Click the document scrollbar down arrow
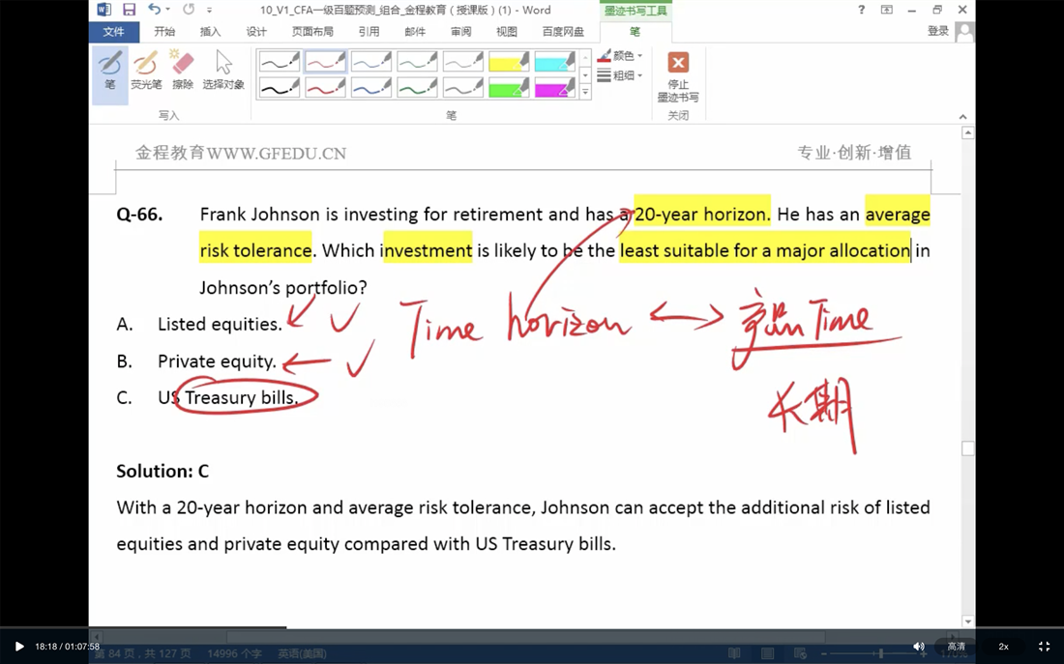 tap(967, 621)
